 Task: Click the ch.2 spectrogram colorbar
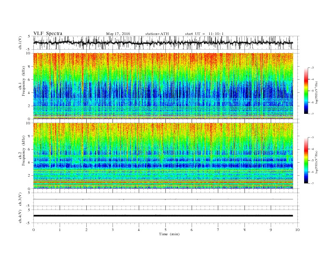pyautogui.click(x=306, y=160)
